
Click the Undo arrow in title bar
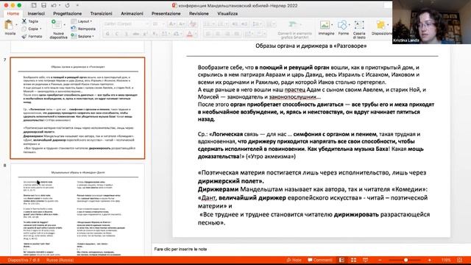point(54,5)
